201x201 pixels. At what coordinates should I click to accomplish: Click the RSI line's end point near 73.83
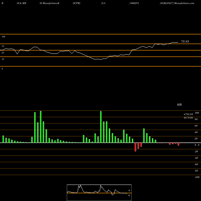pyautogui.click(x=178, y=42)
